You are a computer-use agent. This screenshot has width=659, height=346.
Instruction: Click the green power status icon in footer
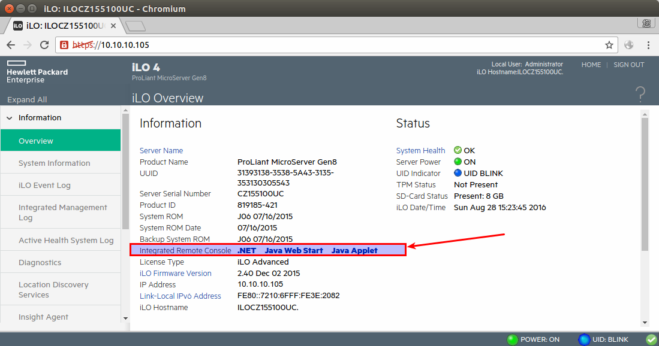pos(512,339)
